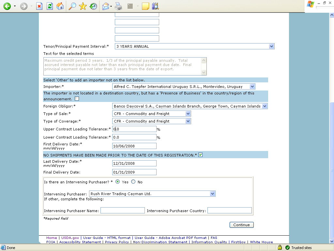Viewport: 334px width, 251px height.
Task: Select 'No' for Intervening Purchaser
Action: (133, 182)
